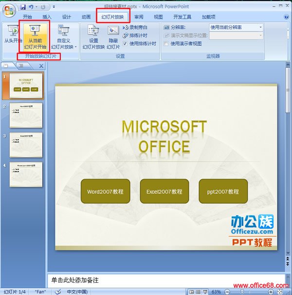The width and height of the screenshot is (292, 295).
Task: Toggle Use Rehearsed Timings (使用排练计时) checkbox
Action: (x=125, y=44)
